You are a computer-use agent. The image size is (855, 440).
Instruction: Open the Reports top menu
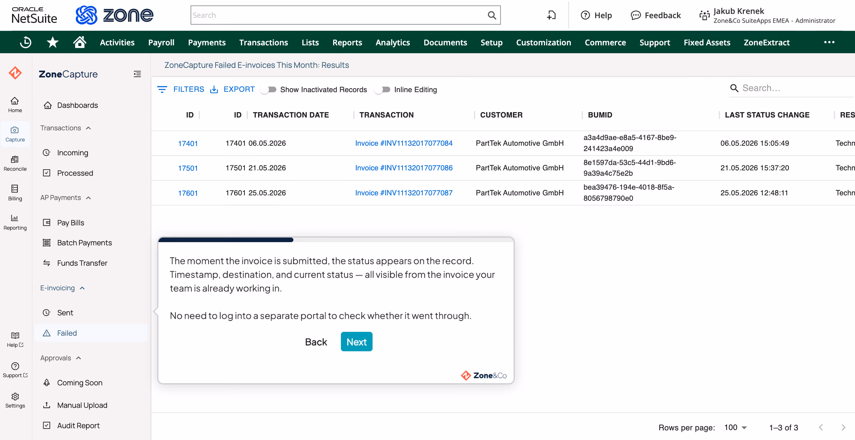[x=347, y=42]
